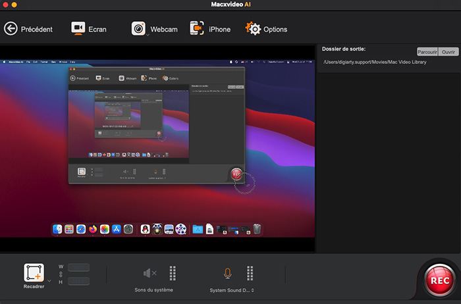Viewport: 461px width, 304px height.
Task: Click the Webcam icon in the previewed window
Action: pos(121,78)
